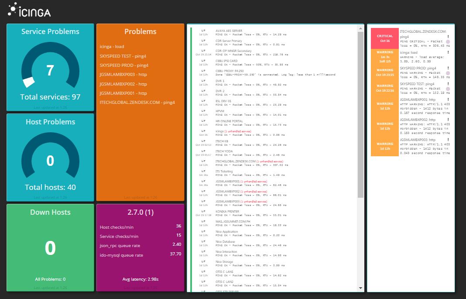Select the WARNING Soft 2/5 status tile
The image size is (466, 299).
click(x=384, y=58)
